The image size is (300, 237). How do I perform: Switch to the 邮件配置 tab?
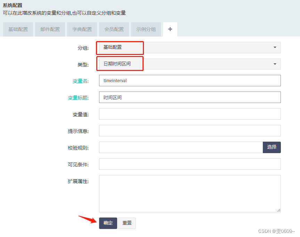(x=50, y=29)
